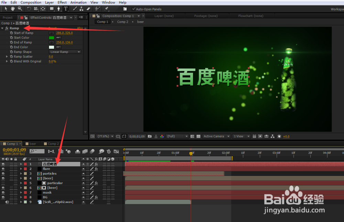Show the particular layer video
Image resolution: width=344 pixels, height=222 pixels.
(3, 183)
